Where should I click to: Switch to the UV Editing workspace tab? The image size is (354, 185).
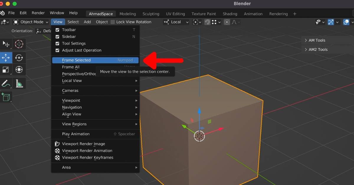pos(175,14)
